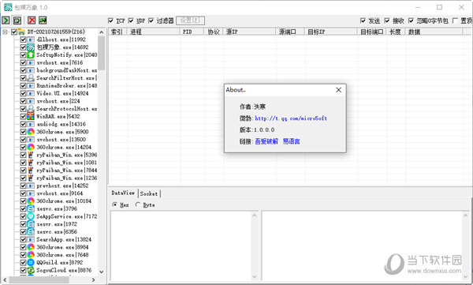Click the green picture toolbar icon
The image size is (473, 285).
pos(43,21)
